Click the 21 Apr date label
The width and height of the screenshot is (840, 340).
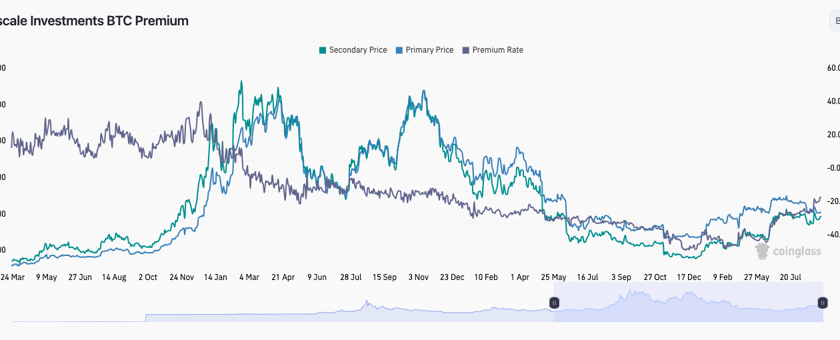point(283,277)
